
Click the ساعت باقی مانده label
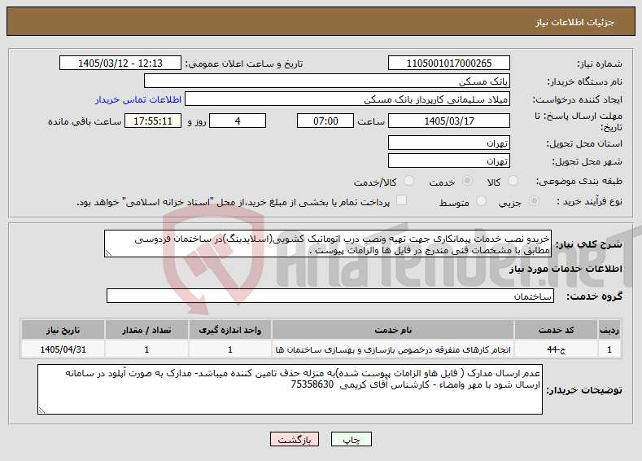pos(85,121)
